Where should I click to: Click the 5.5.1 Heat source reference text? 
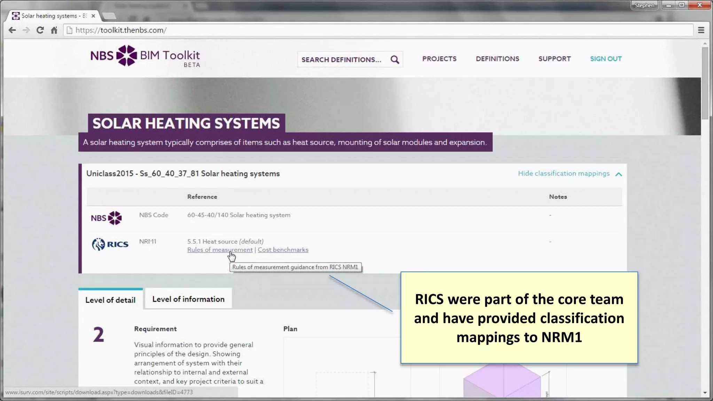pyautogui.click(x=225, y=241)
